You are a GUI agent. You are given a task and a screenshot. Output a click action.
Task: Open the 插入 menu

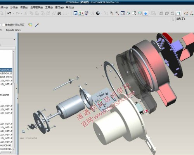pyautogui.click(x=4, y=7)
